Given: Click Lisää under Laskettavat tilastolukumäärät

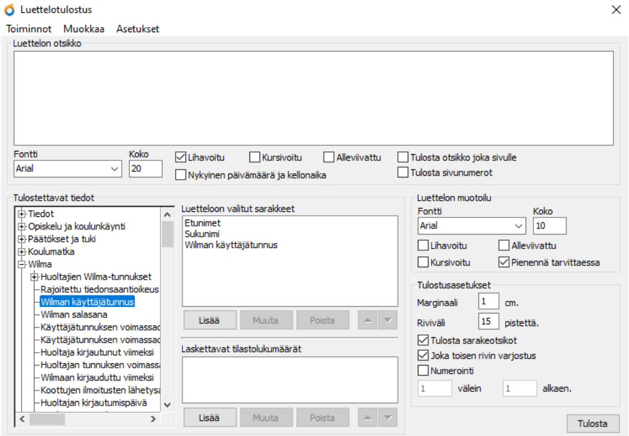Looking at the screenshot, I should coord(209,418).
